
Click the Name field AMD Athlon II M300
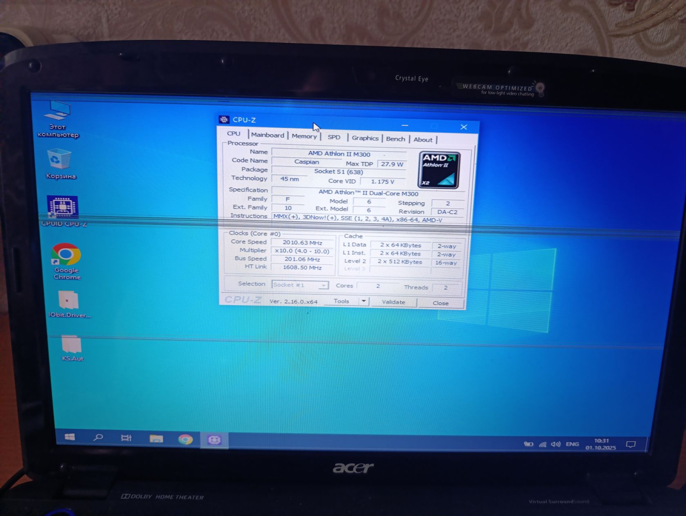[339, 154]
